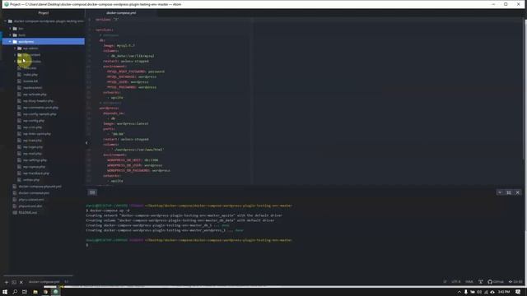
Task: Open wp-comments-post.php file
Action: [40, 108]
